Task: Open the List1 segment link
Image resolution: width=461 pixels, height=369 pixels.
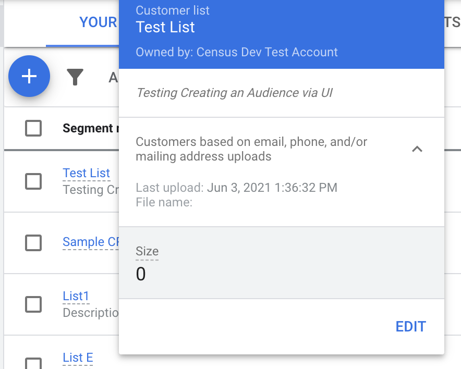Action: 76,297
